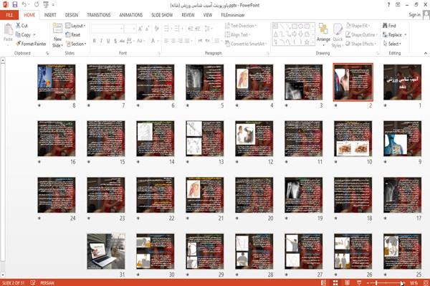This screenshot has width=430, height=286.
Task: Switch to the REVIEW tab
Action: click(x=188, y=15)
